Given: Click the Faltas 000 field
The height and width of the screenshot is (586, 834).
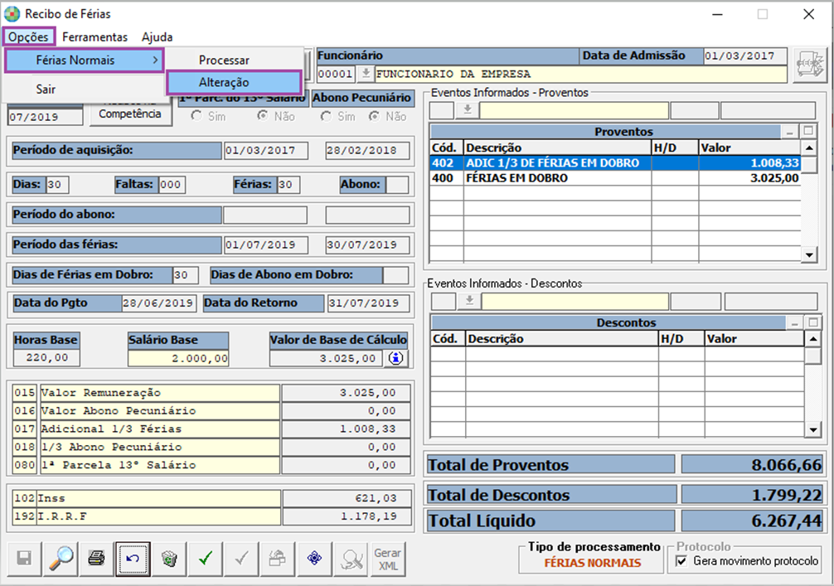Looking at the screenshot, I should coord(172,185).
